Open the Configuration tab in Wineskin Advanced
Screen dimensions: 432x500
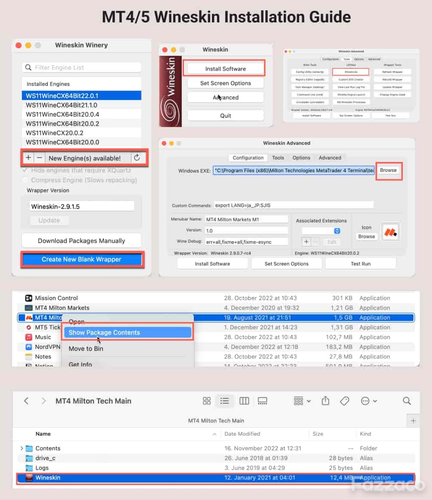click(248, 158)
